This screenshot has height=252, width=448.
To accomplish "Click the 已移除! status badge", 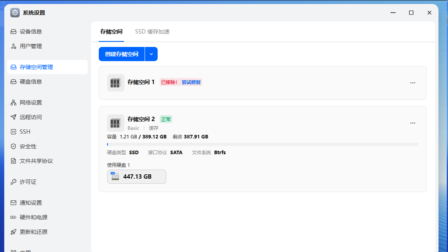I will click(169, 82).
